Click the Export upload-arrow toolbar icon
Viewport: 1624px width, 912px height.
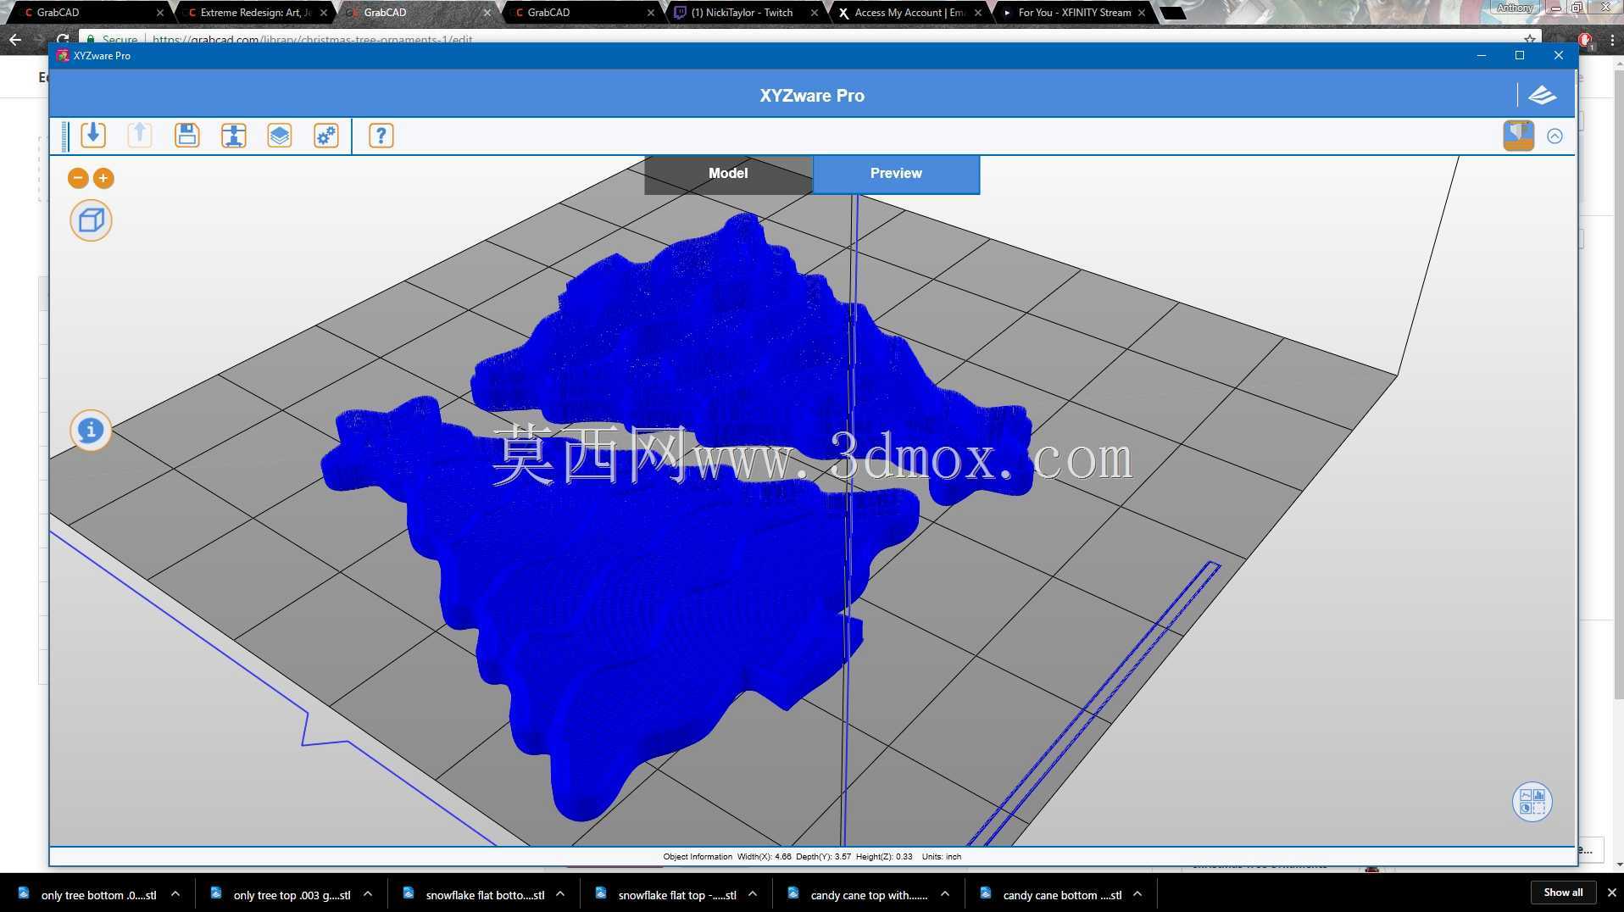140,136
